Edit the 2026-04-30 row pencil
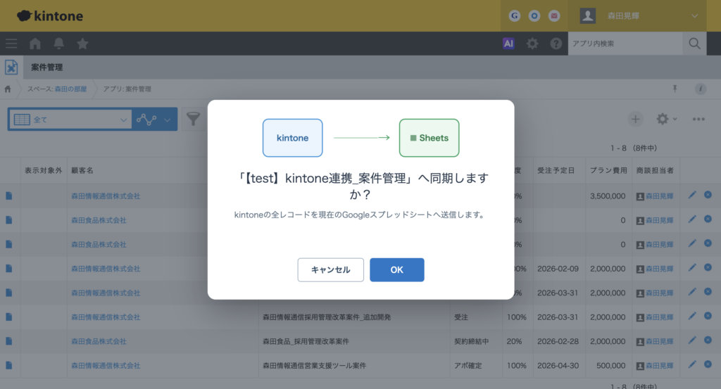721x389 pixels. coord(692,364)
